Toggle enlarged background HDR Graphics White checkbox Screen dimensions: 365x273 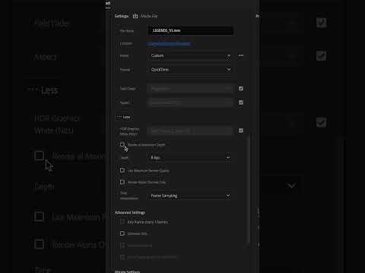pyautogui.click(x=321, y=123)
